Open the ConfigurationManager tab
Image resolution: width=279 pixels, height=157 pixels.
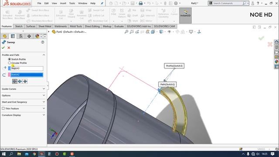coord(21,36)
